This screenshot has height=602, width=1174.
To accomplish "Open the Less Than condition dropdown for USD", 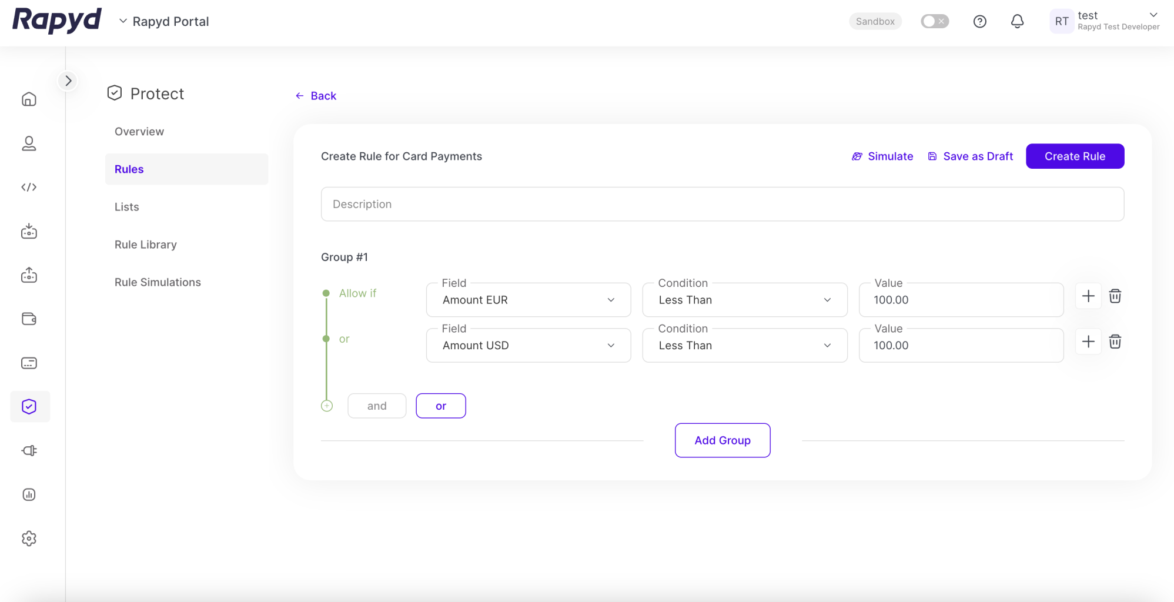I will coord(744,346).
